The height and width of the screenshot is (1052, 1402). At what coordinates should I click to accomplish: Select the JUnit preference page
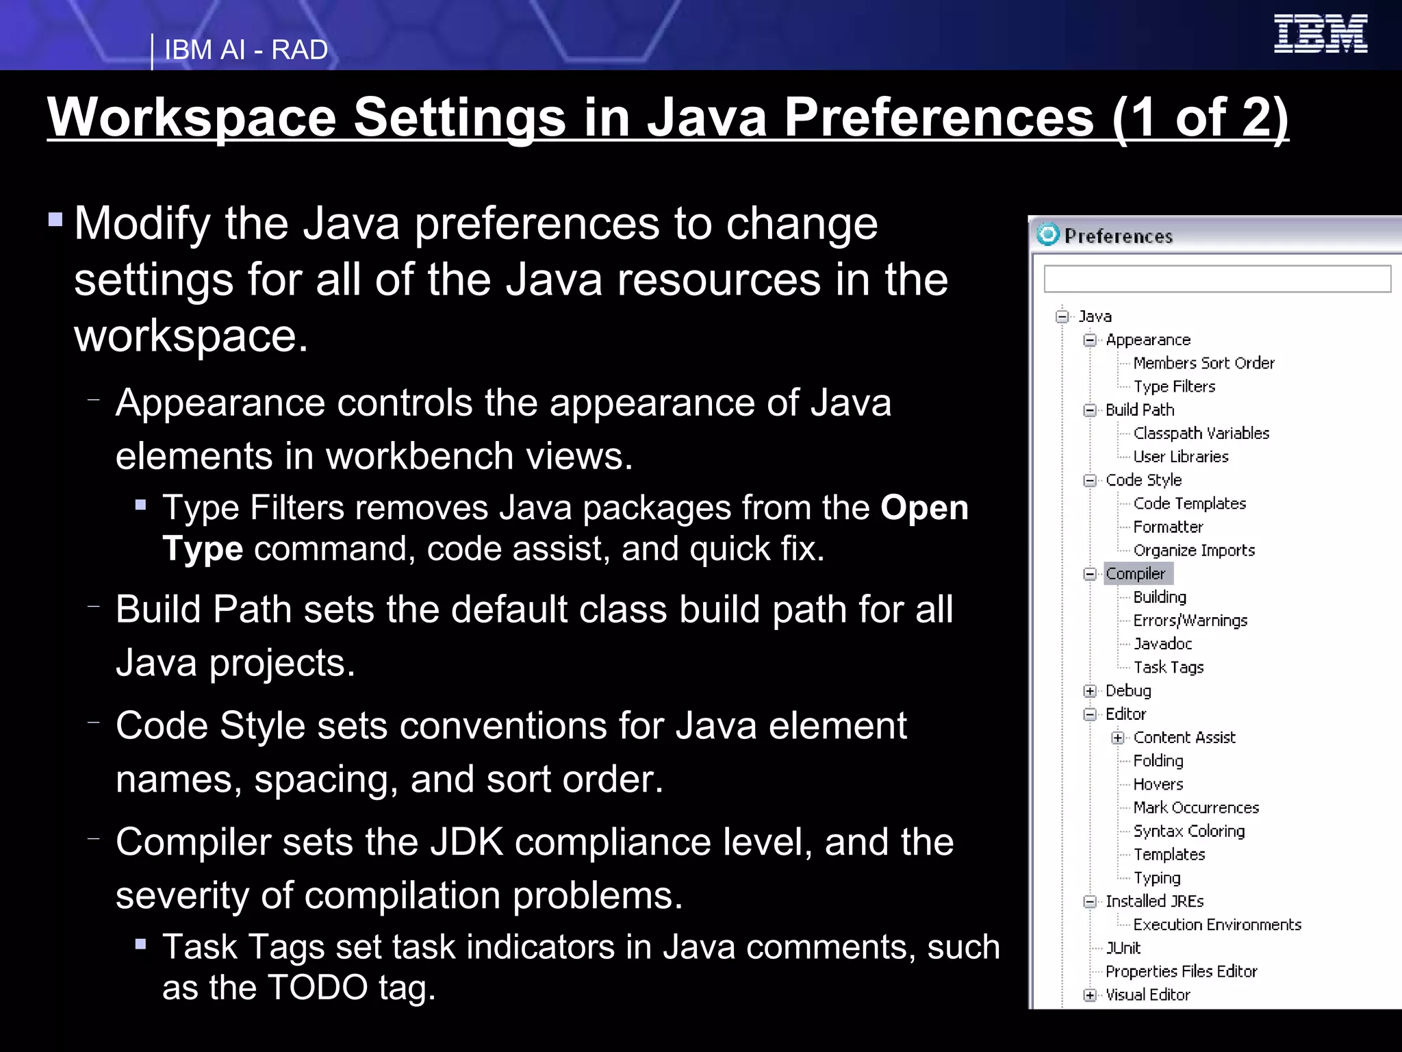point(1123,948)
